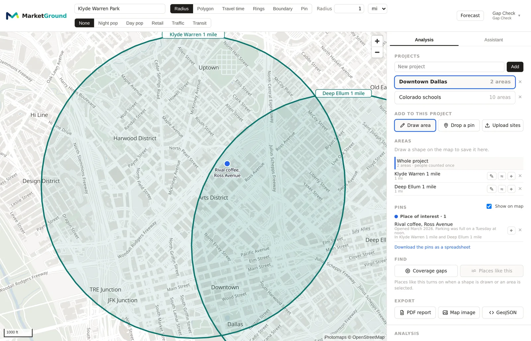Locate Klyde Warren 1 mile on map
531x341 pixels.
point(511,176)
